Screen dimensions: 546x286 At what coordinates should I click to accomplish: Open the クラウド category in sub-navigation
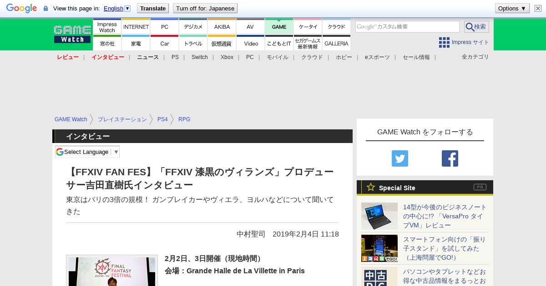coord(312,57)
